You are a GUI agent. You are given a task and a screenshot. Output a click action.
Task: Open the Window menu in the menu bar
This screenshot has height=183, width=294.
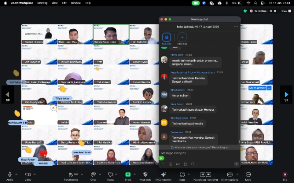pos(76,3)
